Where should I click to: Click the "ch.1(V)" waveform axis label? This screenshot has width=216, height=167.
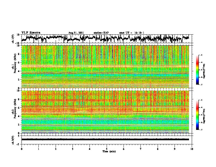(x=13, y=39)
